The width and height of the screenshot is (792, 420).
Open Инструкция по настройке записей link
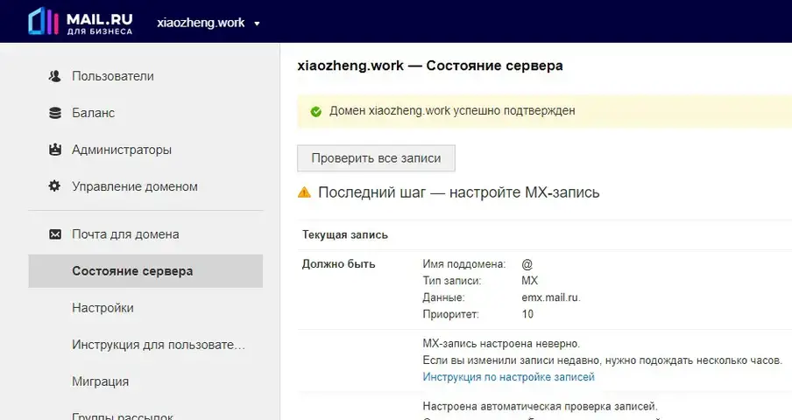[x=509, y=377]
